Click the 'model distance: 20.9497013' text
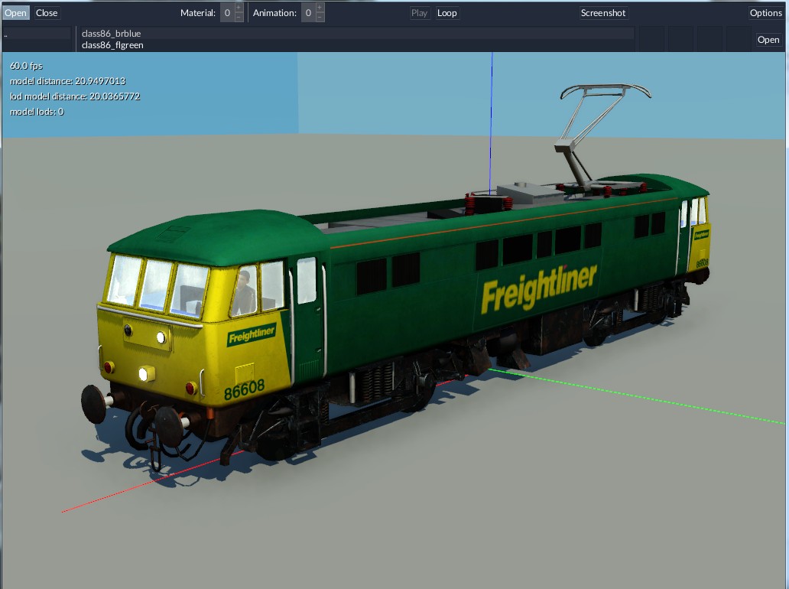Viewport: 789px width, 589px height. click(67, 81)
